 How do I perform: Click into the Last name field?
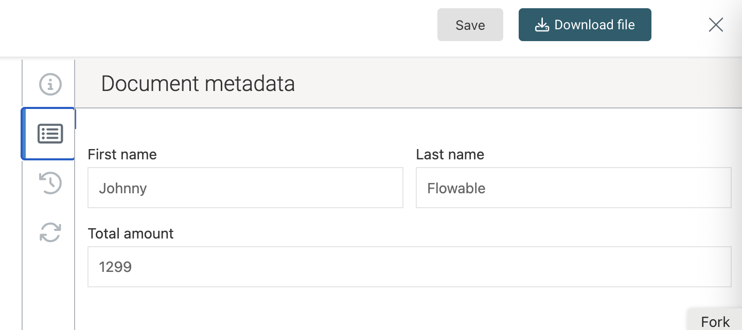(x=573, y=188)
